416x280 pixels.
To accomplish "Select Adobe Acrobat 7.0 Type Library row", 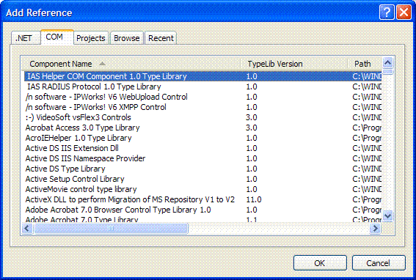I will (202, 219).
